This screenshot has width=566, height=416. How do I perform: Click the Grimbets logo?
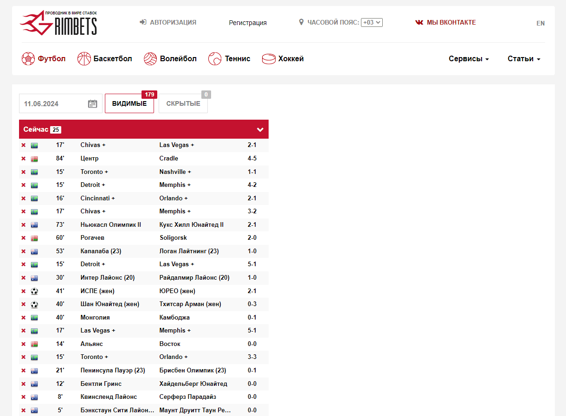[x=58, y=23]
